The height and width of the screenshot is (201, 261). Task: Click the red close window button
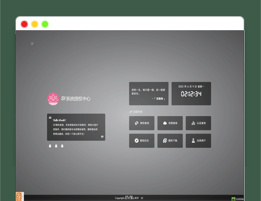pos(24,24)
